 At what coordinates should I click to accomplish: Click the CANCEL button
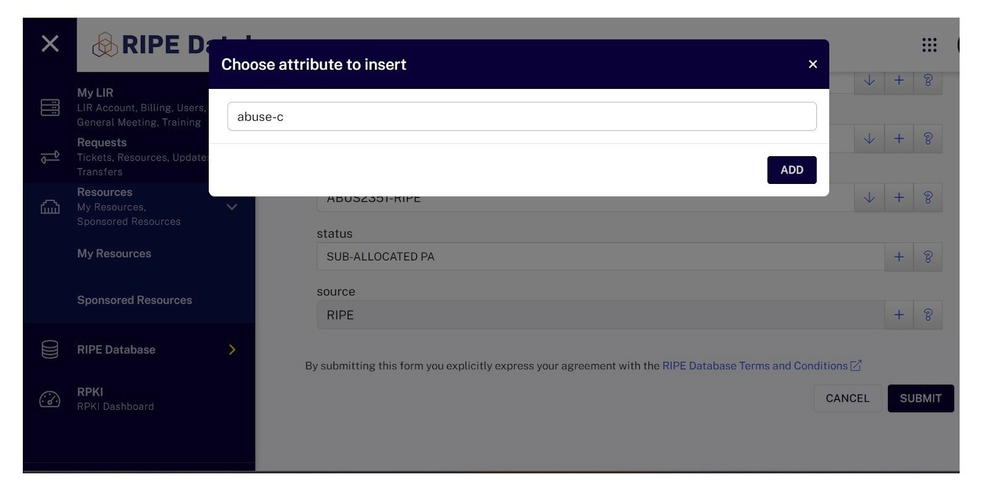click(x=847, y=399)
